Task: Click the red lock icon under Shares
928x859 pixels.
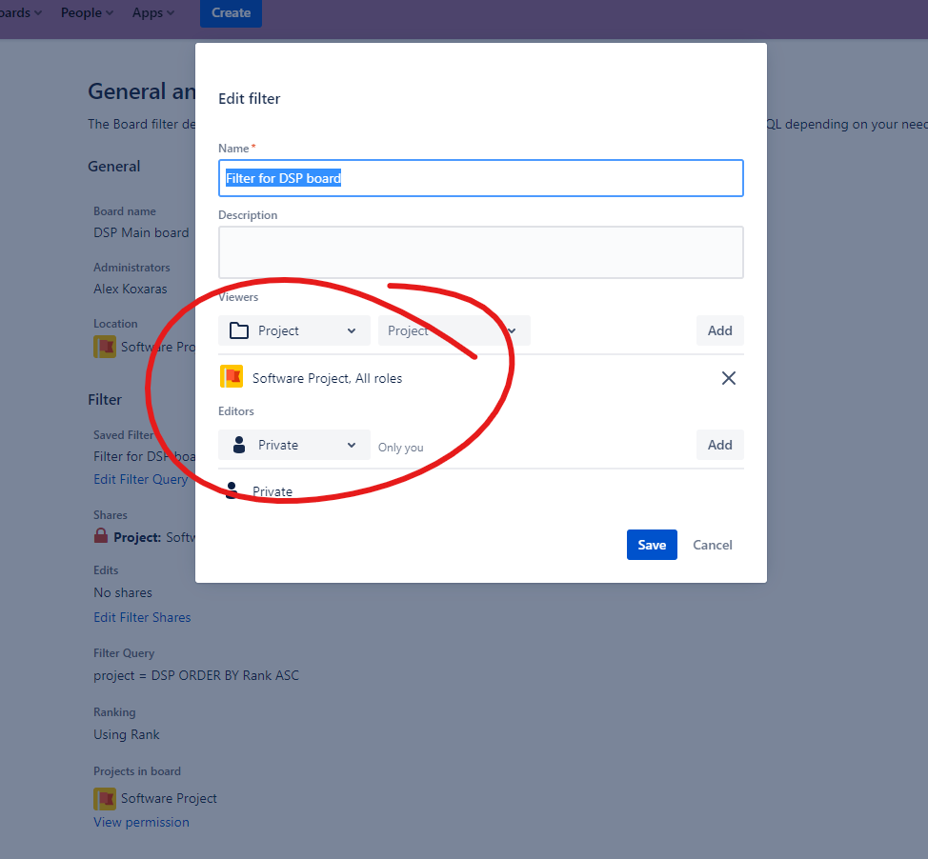Action: [x=101, y=536]
